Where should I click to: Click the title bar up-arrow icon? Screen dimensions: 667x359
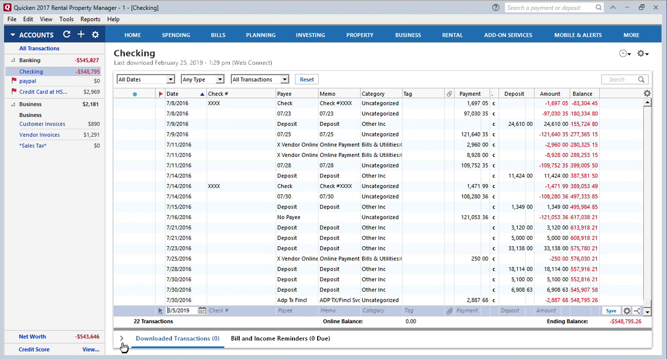(x=613, y=7)
